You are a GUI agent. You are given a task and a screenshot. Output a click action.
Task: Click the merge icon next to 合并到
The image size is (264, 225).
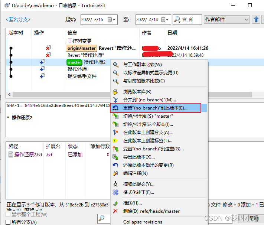tap(115, 100)
